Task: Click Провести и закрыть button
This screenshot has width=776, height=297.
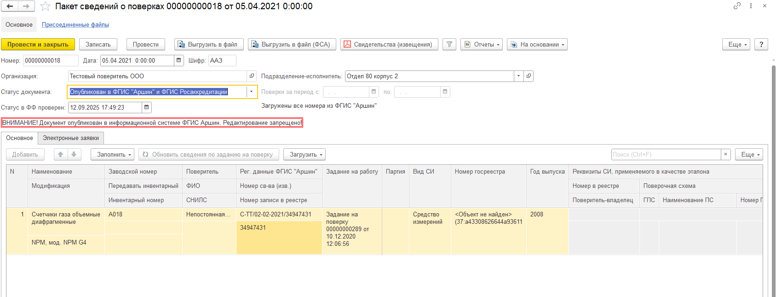Action: (38, 45)
